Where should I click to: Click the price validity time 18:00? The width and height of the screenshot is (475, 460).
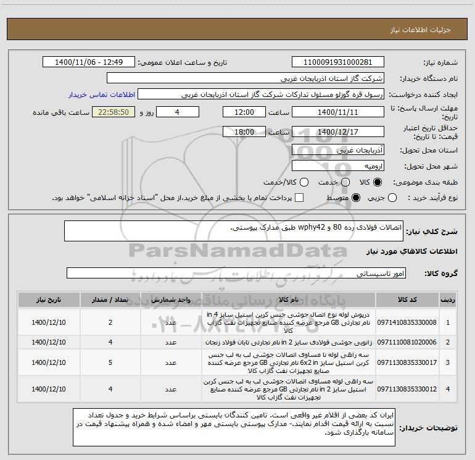(x=244, y=132)
